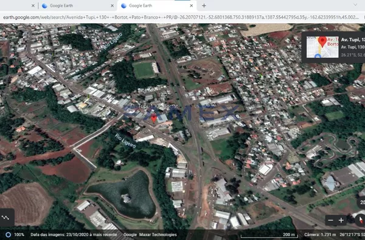Click the compass north indicator

click(x=361, y=220)
